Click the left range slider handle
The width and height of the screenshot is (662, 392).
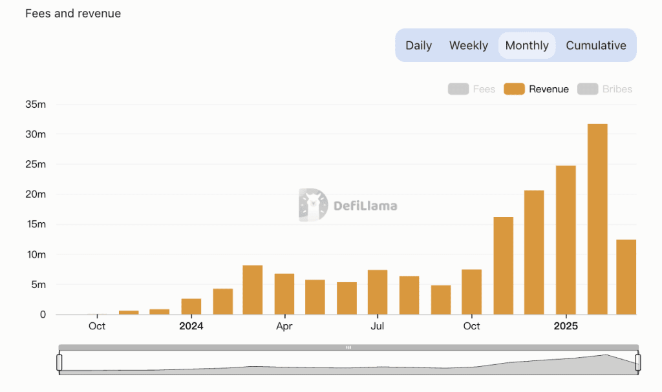point(59,362)
